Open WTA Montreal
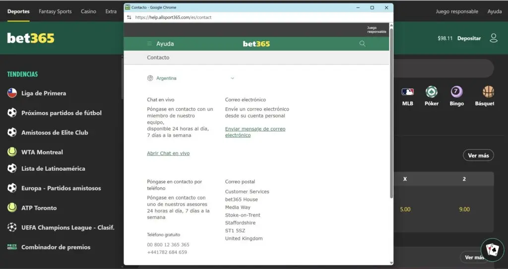 (42, 152)
